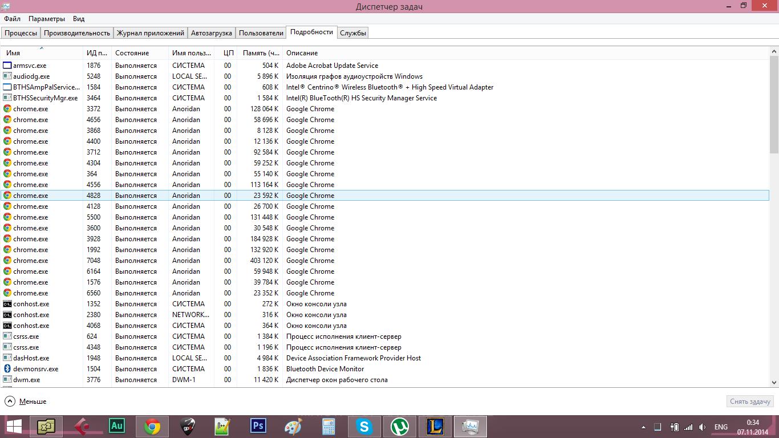The height and width of the screenshot is (438, 779).
Task: Select csrss.exe with PID 624
Action: tap(385, 336)
